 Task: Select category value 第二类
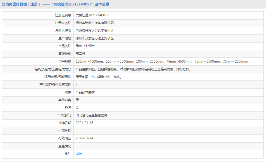tap(81, 54)
